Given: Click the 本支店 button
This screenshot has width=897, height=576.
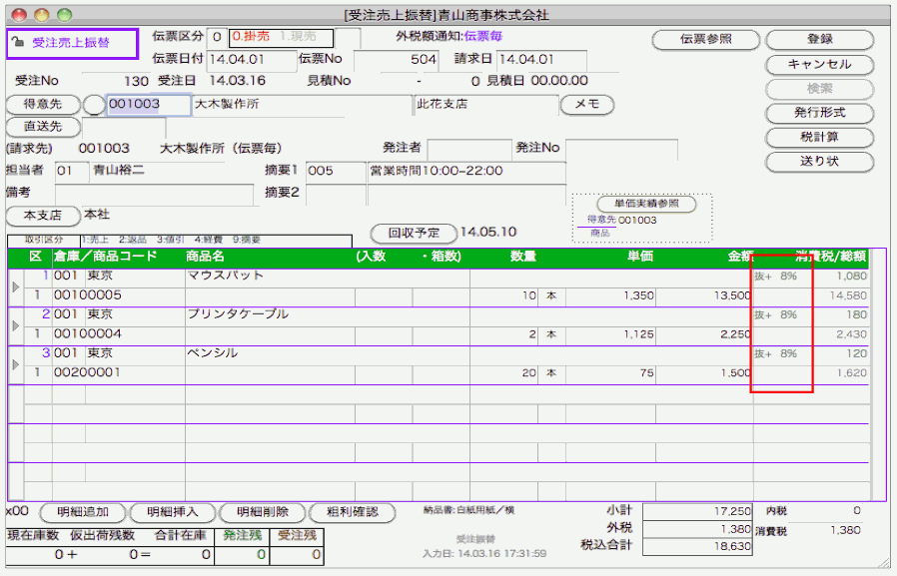Looking at the screenshot, I should pyautogui.click(x=43, y=216).
